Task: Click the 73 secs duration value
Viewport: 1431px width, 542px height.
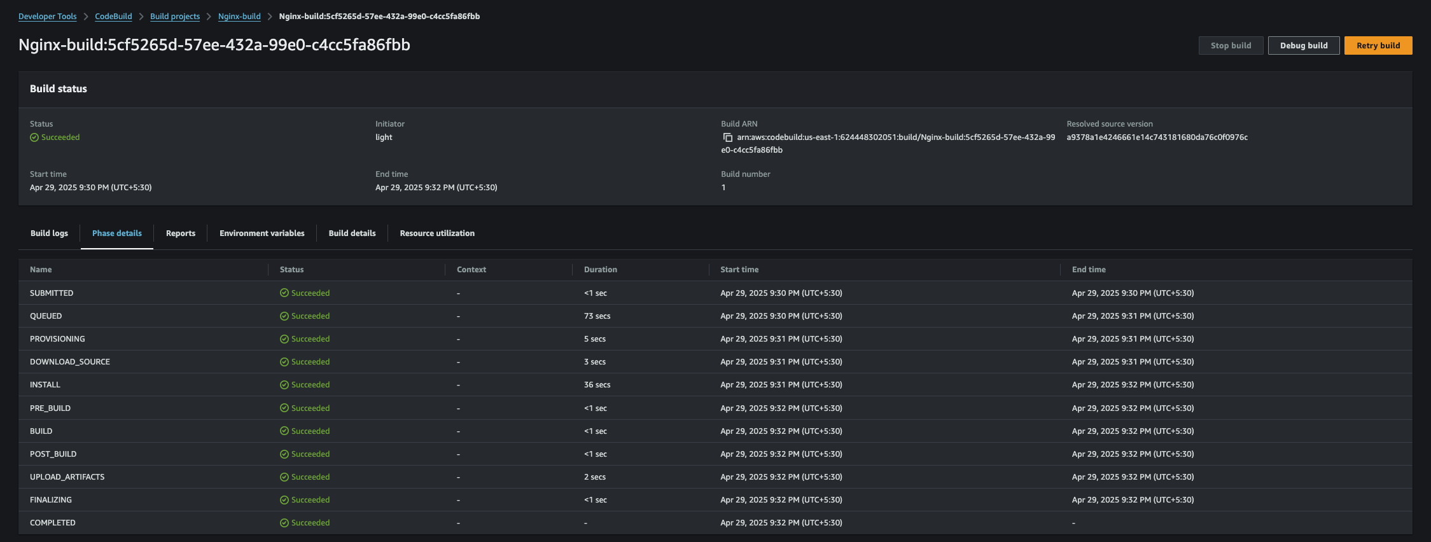Action: point(597,316)
